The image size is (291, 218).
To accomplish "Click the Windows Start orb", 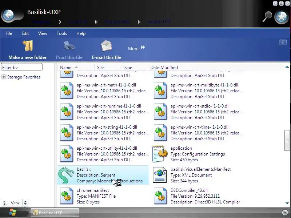I will [13, 213].
